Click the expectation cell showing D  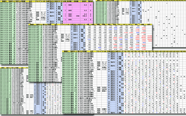(91, 20)
